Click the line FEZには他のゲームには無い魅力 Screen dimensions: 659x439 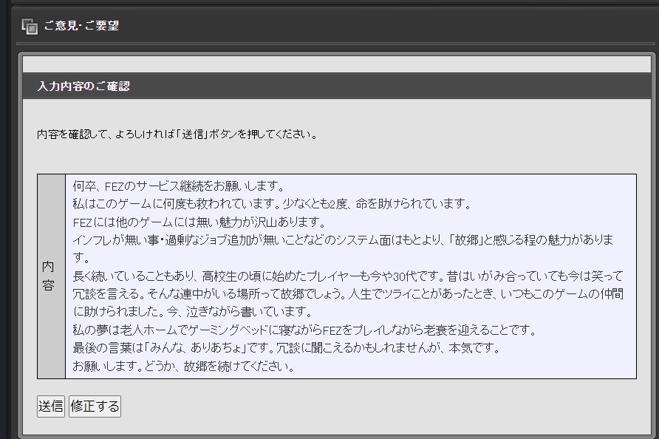click(199, 222)
